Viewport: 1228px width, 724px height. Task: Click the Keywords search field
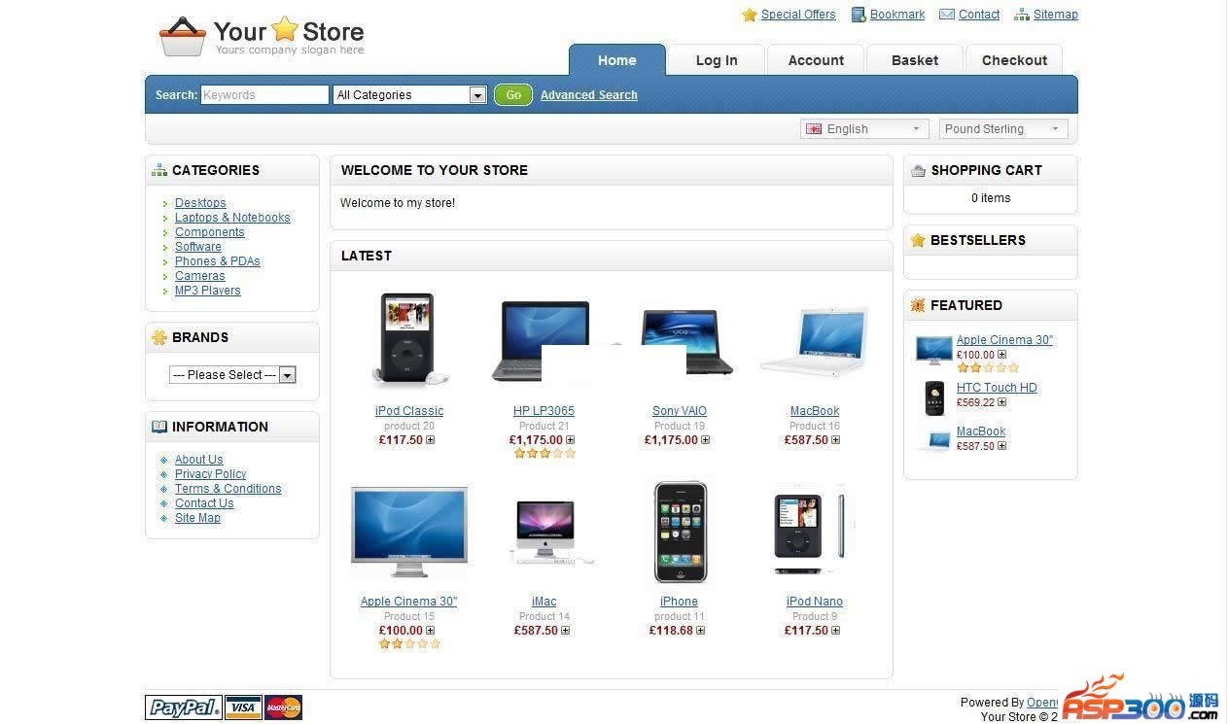pos(264,94)
